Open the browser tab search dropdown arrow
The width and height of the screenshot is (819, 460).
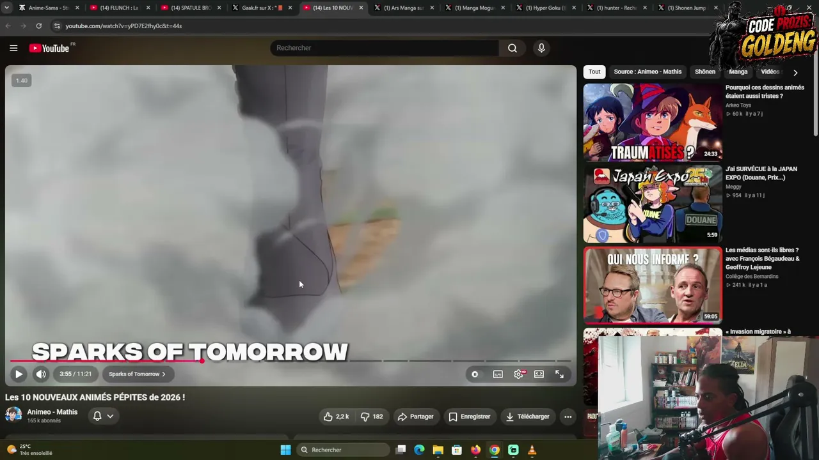pyautogui.click(x=6, y=8)
